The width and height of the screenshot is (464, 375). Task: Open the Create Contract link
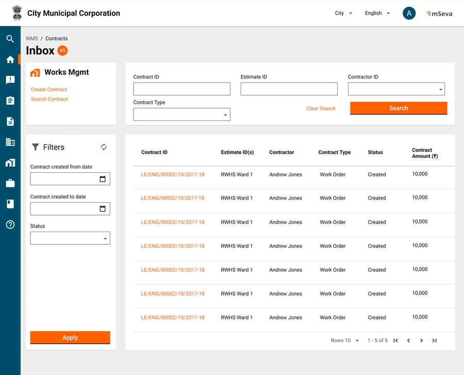[49, 89]
